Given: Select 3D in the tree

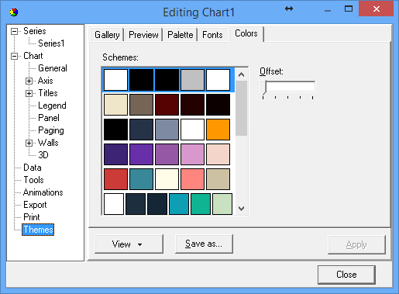Looking at the screenshot, I should [43, 155].
